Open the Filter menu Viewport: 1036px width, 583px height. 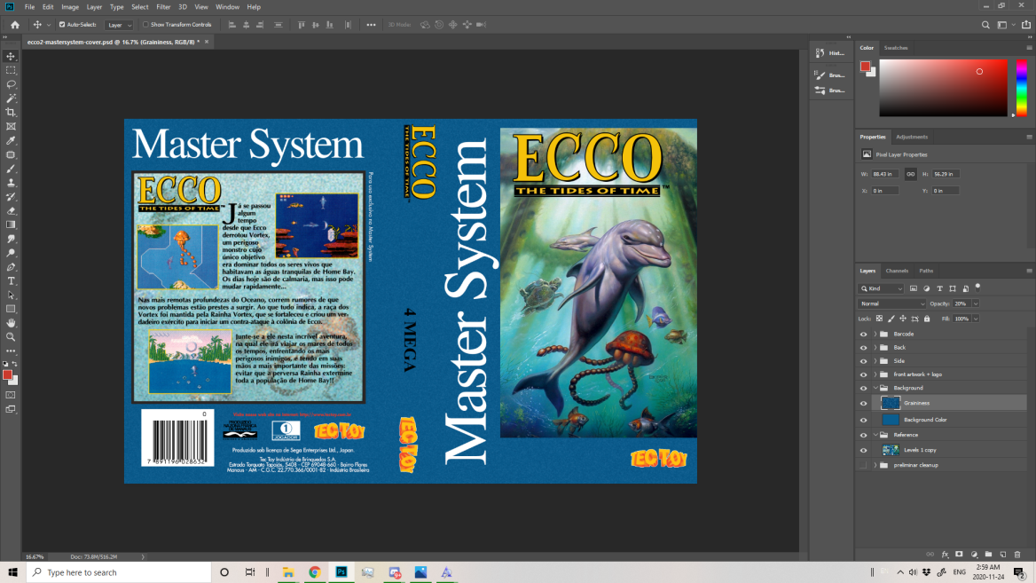(x=163, y=7)
